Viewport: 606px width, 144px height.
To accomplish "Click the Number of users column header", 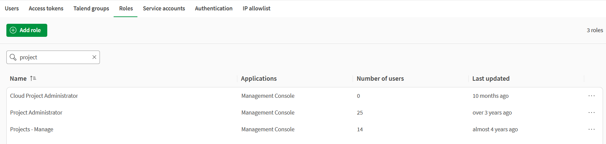I will click(x=380, y=78).
